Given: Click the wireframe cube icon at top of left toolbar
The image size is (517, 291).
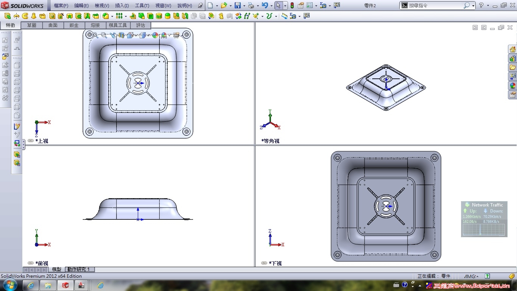Looking at the screenshot, I should click(17, 65).
